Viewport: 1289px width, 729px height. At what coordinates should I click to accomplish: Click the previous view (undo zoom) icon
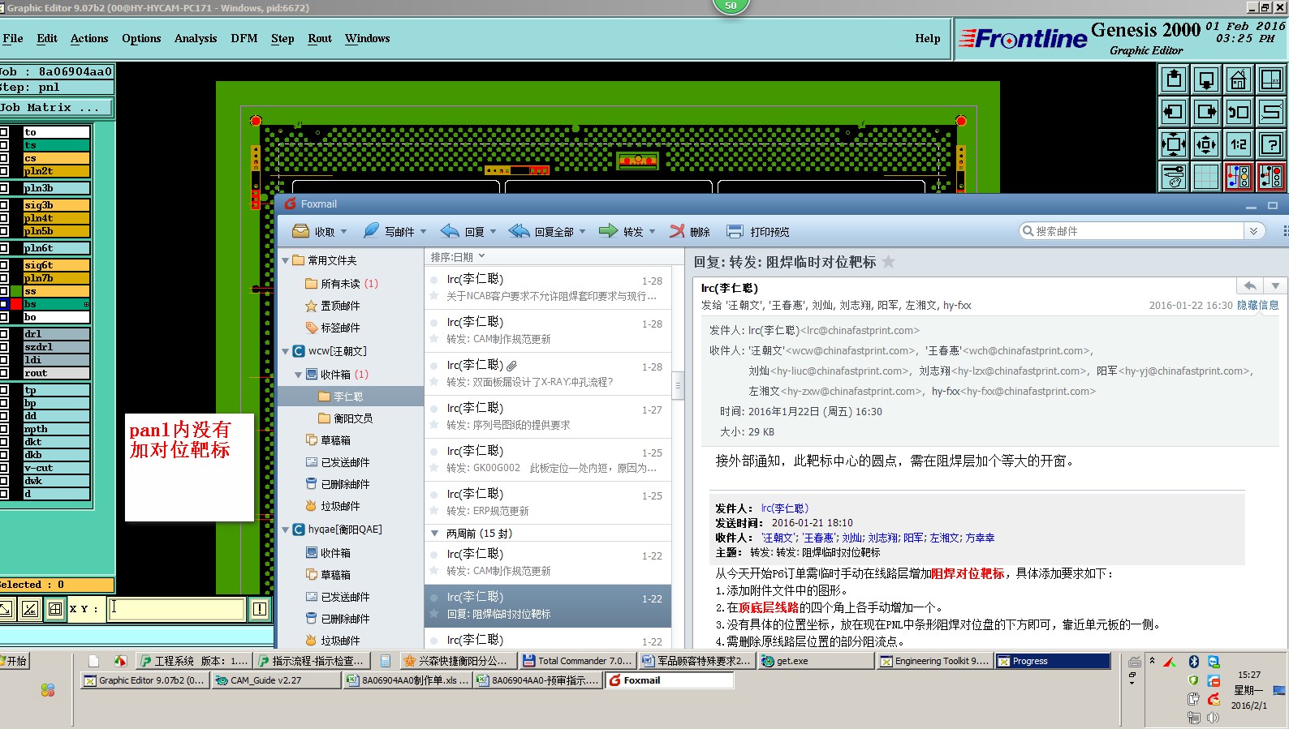pos(1238,112)
